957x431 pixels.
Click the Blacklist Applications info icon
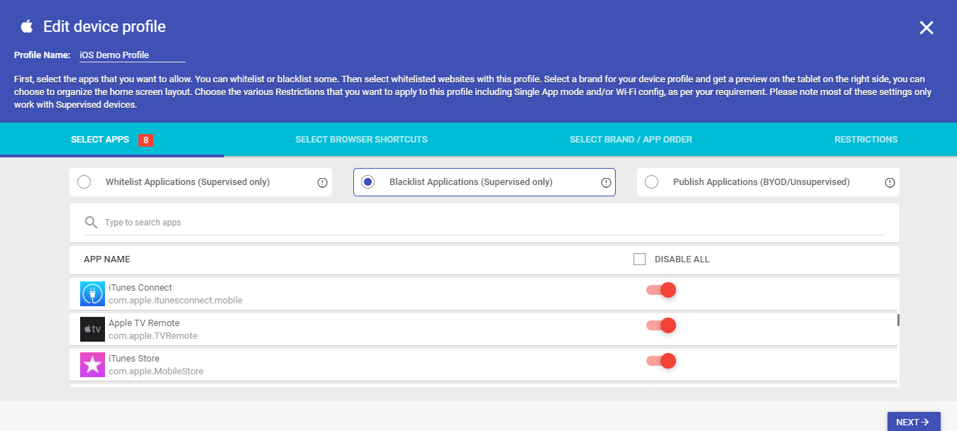click(x=606, y=182)
